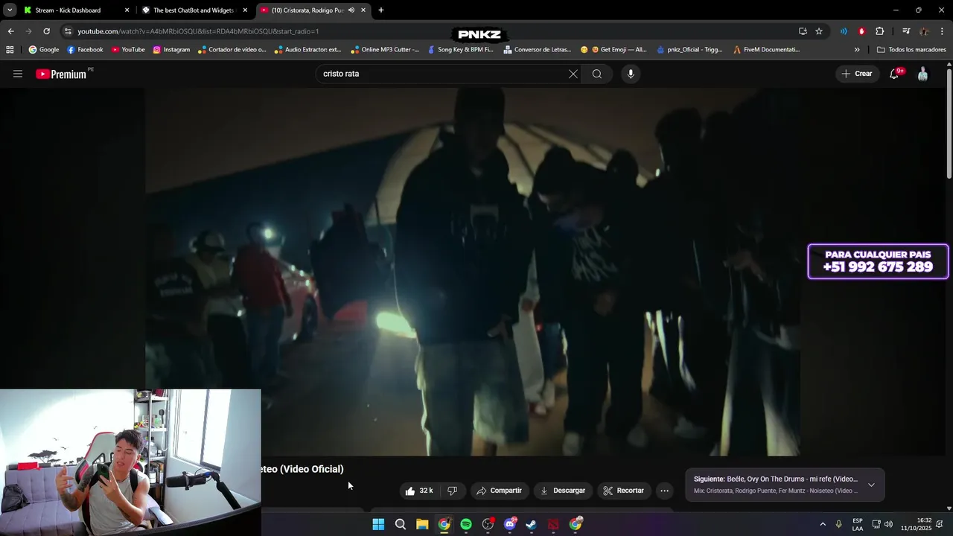
Task: Open Spotify from the taskbar
Action: click(466, 524)
